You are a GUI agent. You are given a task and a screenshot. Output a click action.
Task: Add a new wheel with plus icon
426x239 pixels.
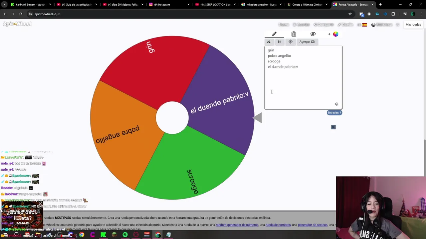(329, 34)
